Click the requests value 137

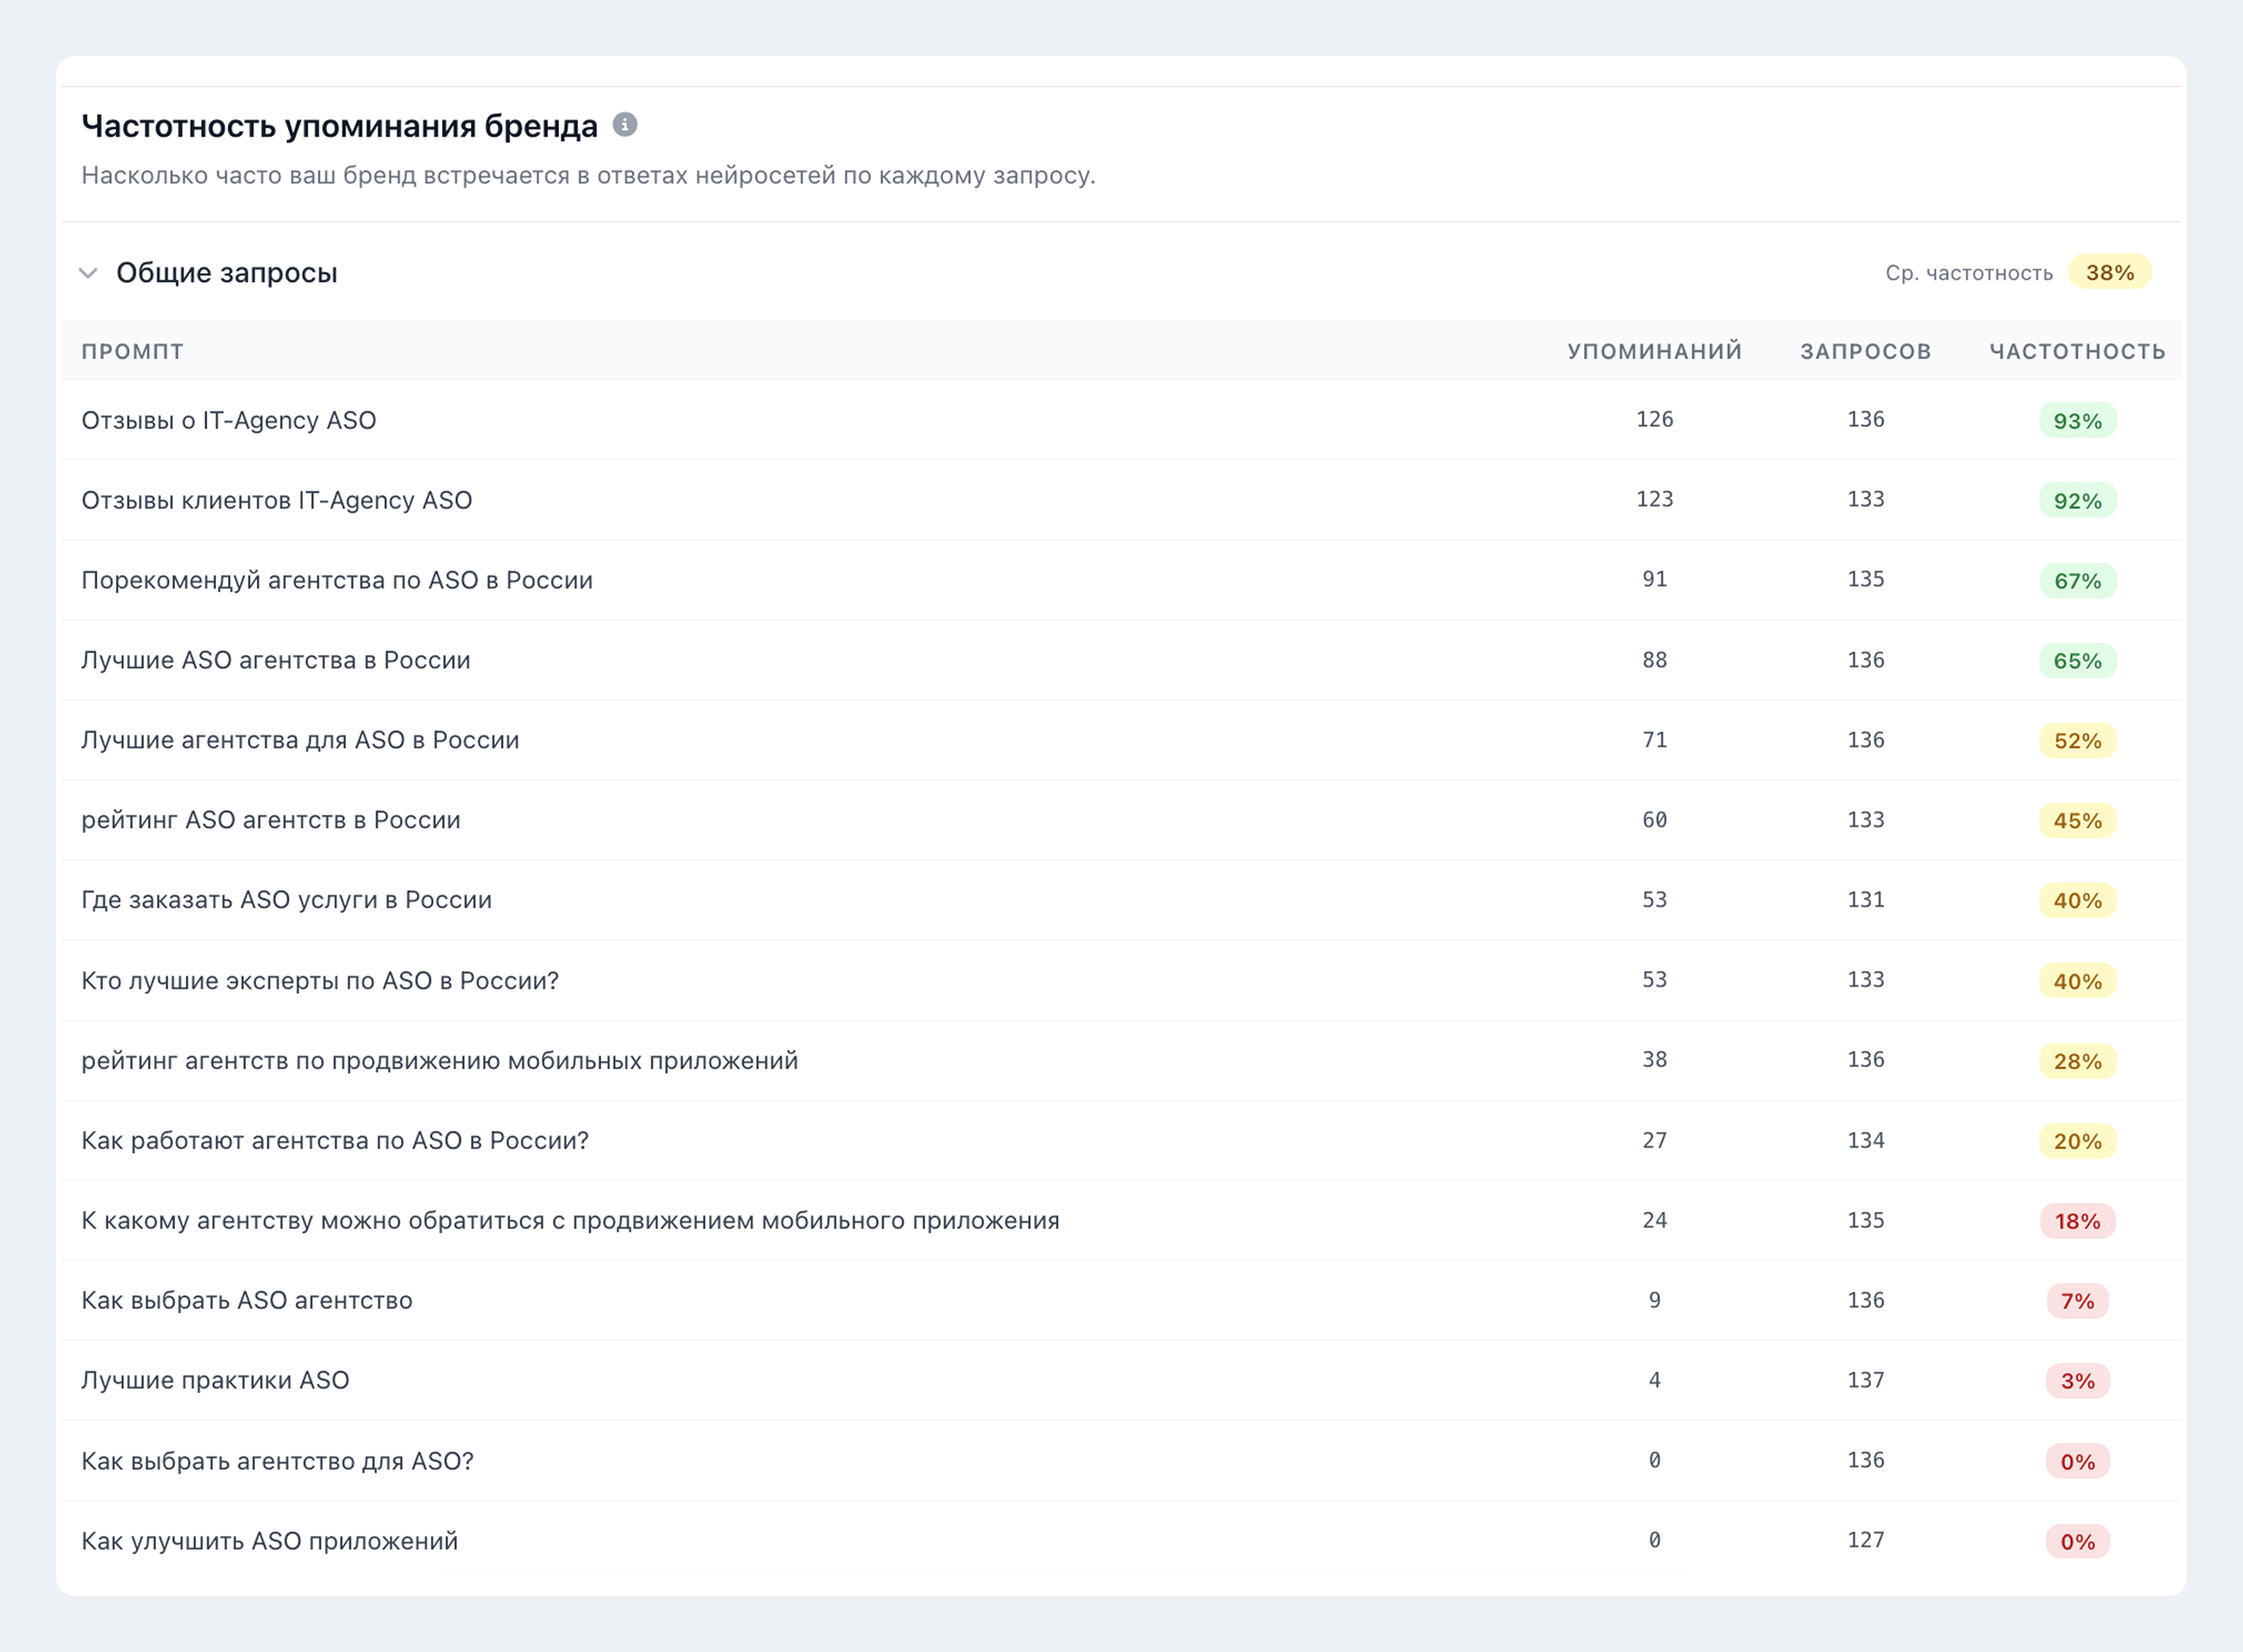(x=1865, y=1380)
